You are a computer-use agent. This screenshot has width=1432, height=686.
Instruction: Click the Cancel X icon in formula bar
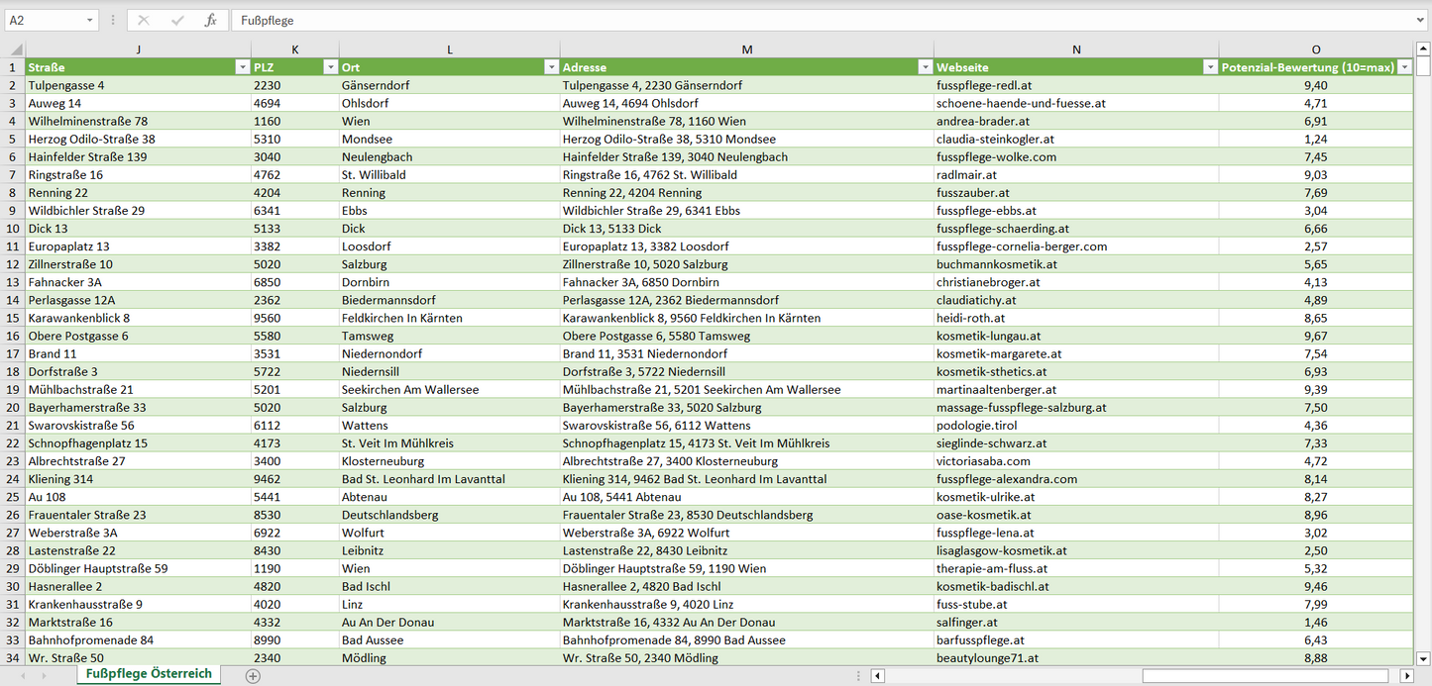[x=144, y=20]
